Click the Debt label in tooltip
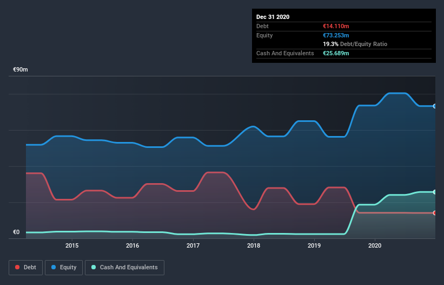This screenshot has width=444, height=285. click(x=262, y=26)
